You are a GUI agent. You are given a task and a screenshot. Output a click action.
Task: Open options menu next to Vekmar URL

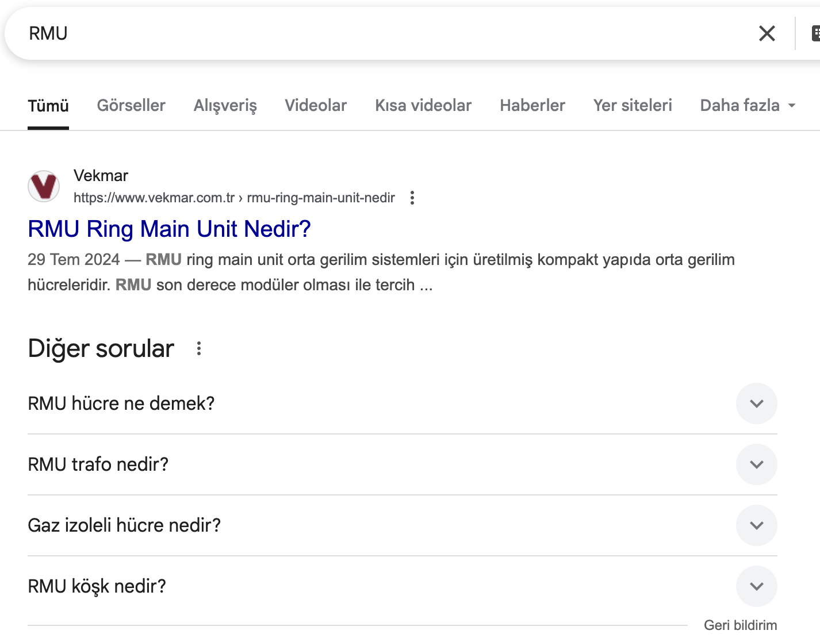pos(412,198)
